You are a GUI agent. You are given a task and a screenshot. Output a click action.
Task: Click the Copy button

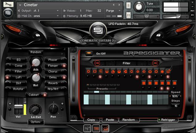pos(91,120)
